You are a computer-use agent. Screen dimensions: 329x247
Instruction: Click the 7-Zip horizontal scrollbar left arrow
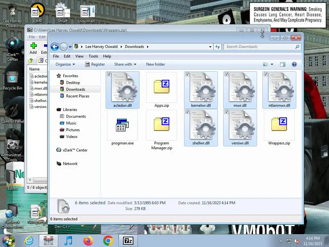(x=30, y=180)
